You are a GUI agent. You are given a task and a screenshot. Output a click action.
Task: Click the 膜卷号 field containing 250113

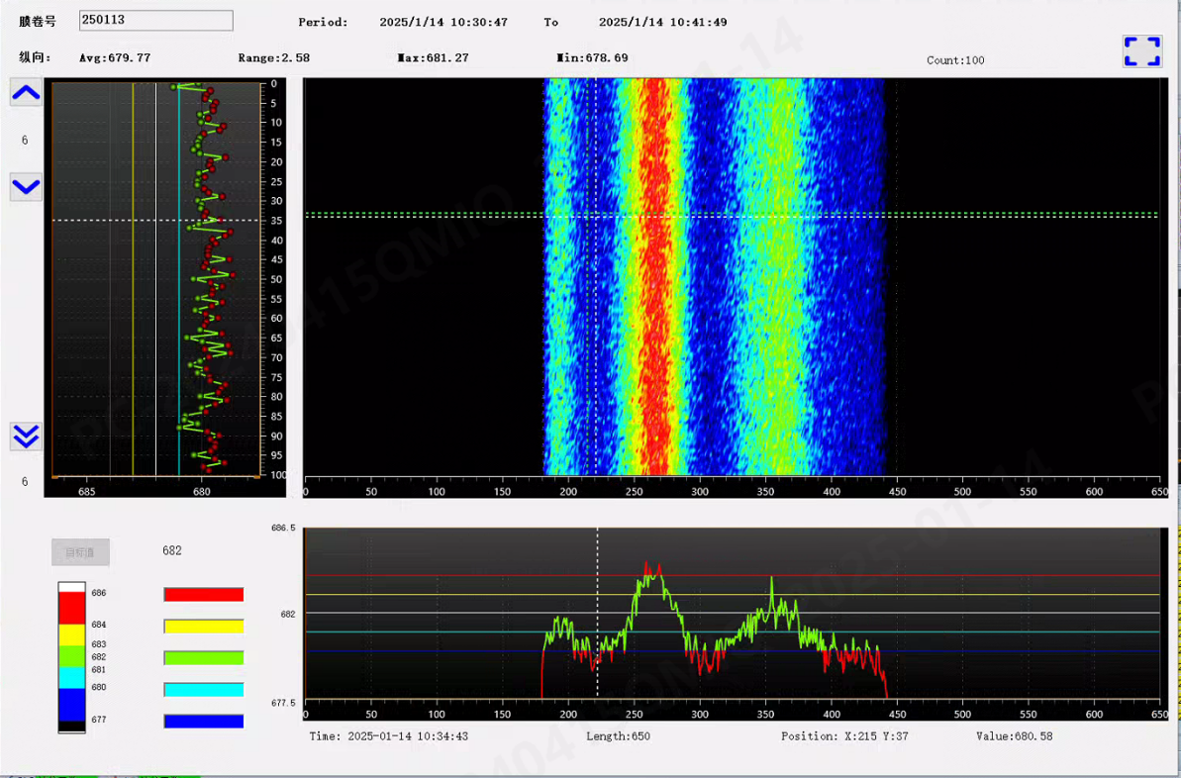pyautogui.click(x=156, y=21)
